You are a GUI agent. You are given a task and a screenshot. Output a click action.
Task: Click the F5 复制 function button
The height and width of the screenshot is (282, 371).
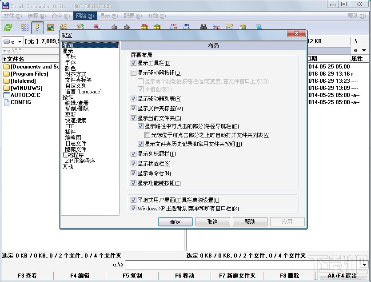pos(132,275)
